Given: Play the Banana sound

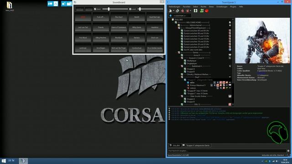Looking at the screenshot, I should (137, 38).
